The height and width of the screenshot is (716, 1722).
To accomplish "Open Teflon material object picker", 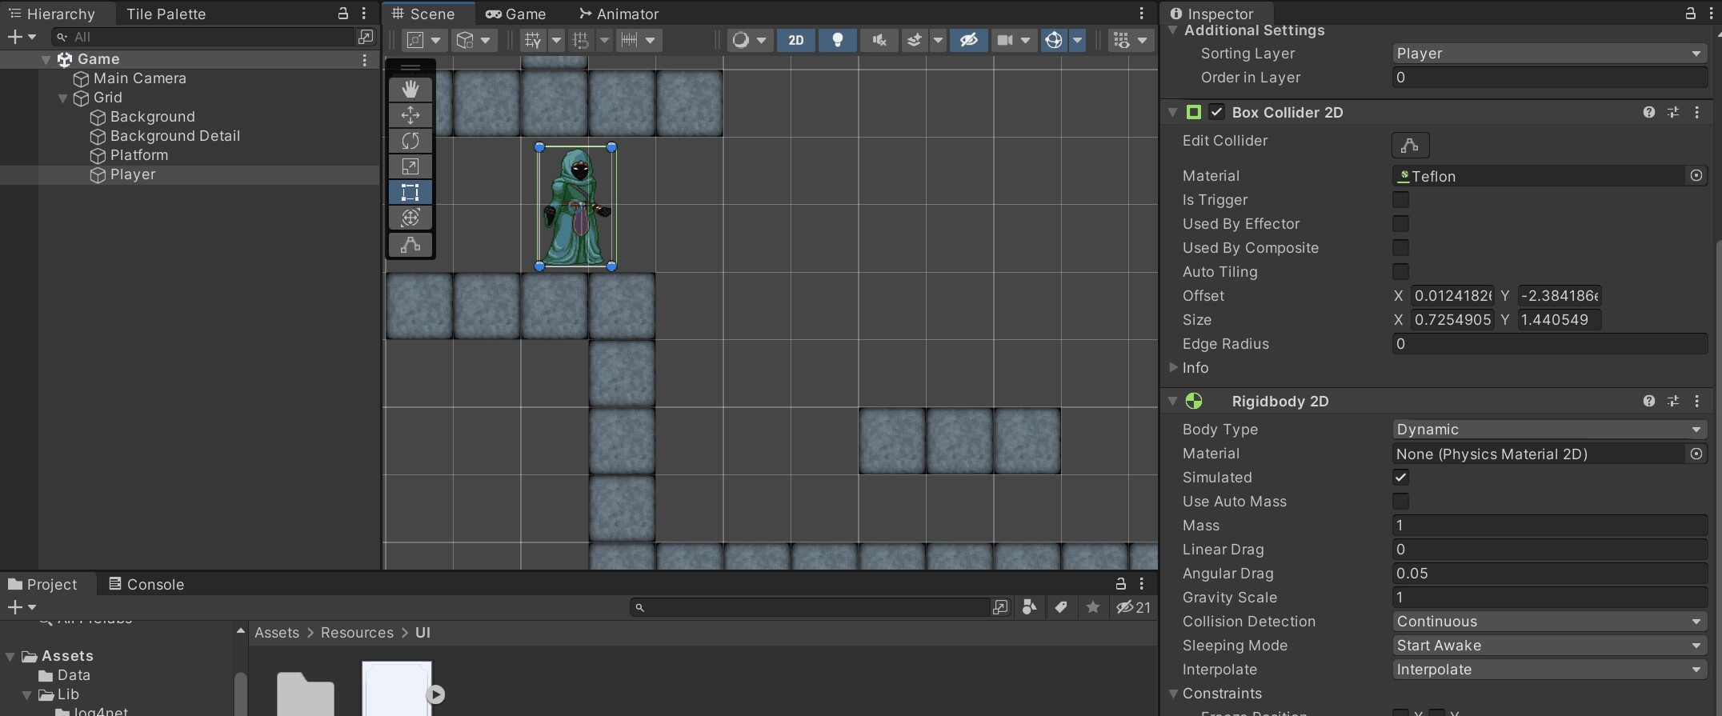I will point(1696,176).
